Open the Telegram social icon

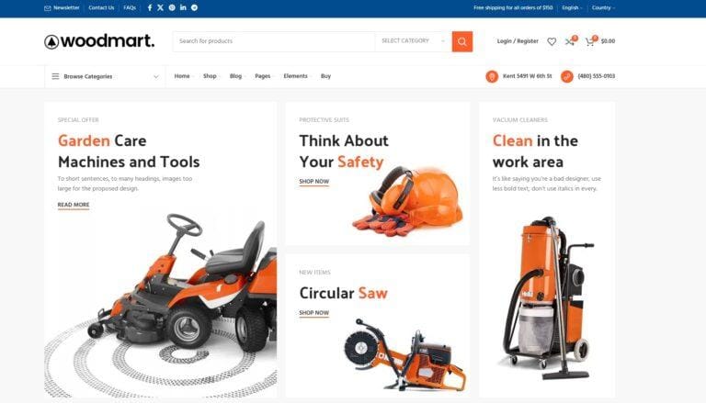click(194, 7)
